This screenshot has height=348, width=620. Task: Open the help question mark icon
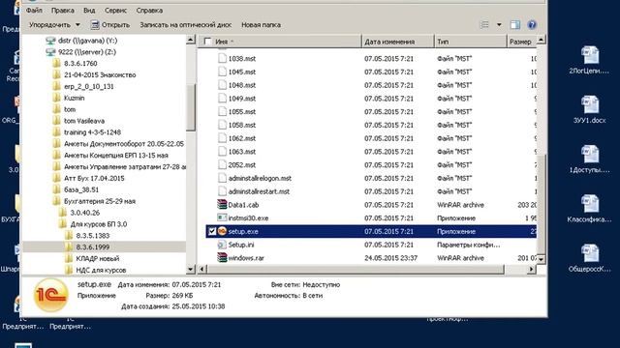532,25
